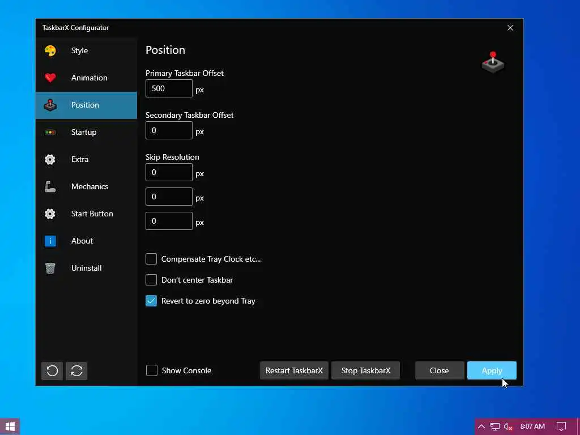Select the Startup sidebar item

(86, 132)
